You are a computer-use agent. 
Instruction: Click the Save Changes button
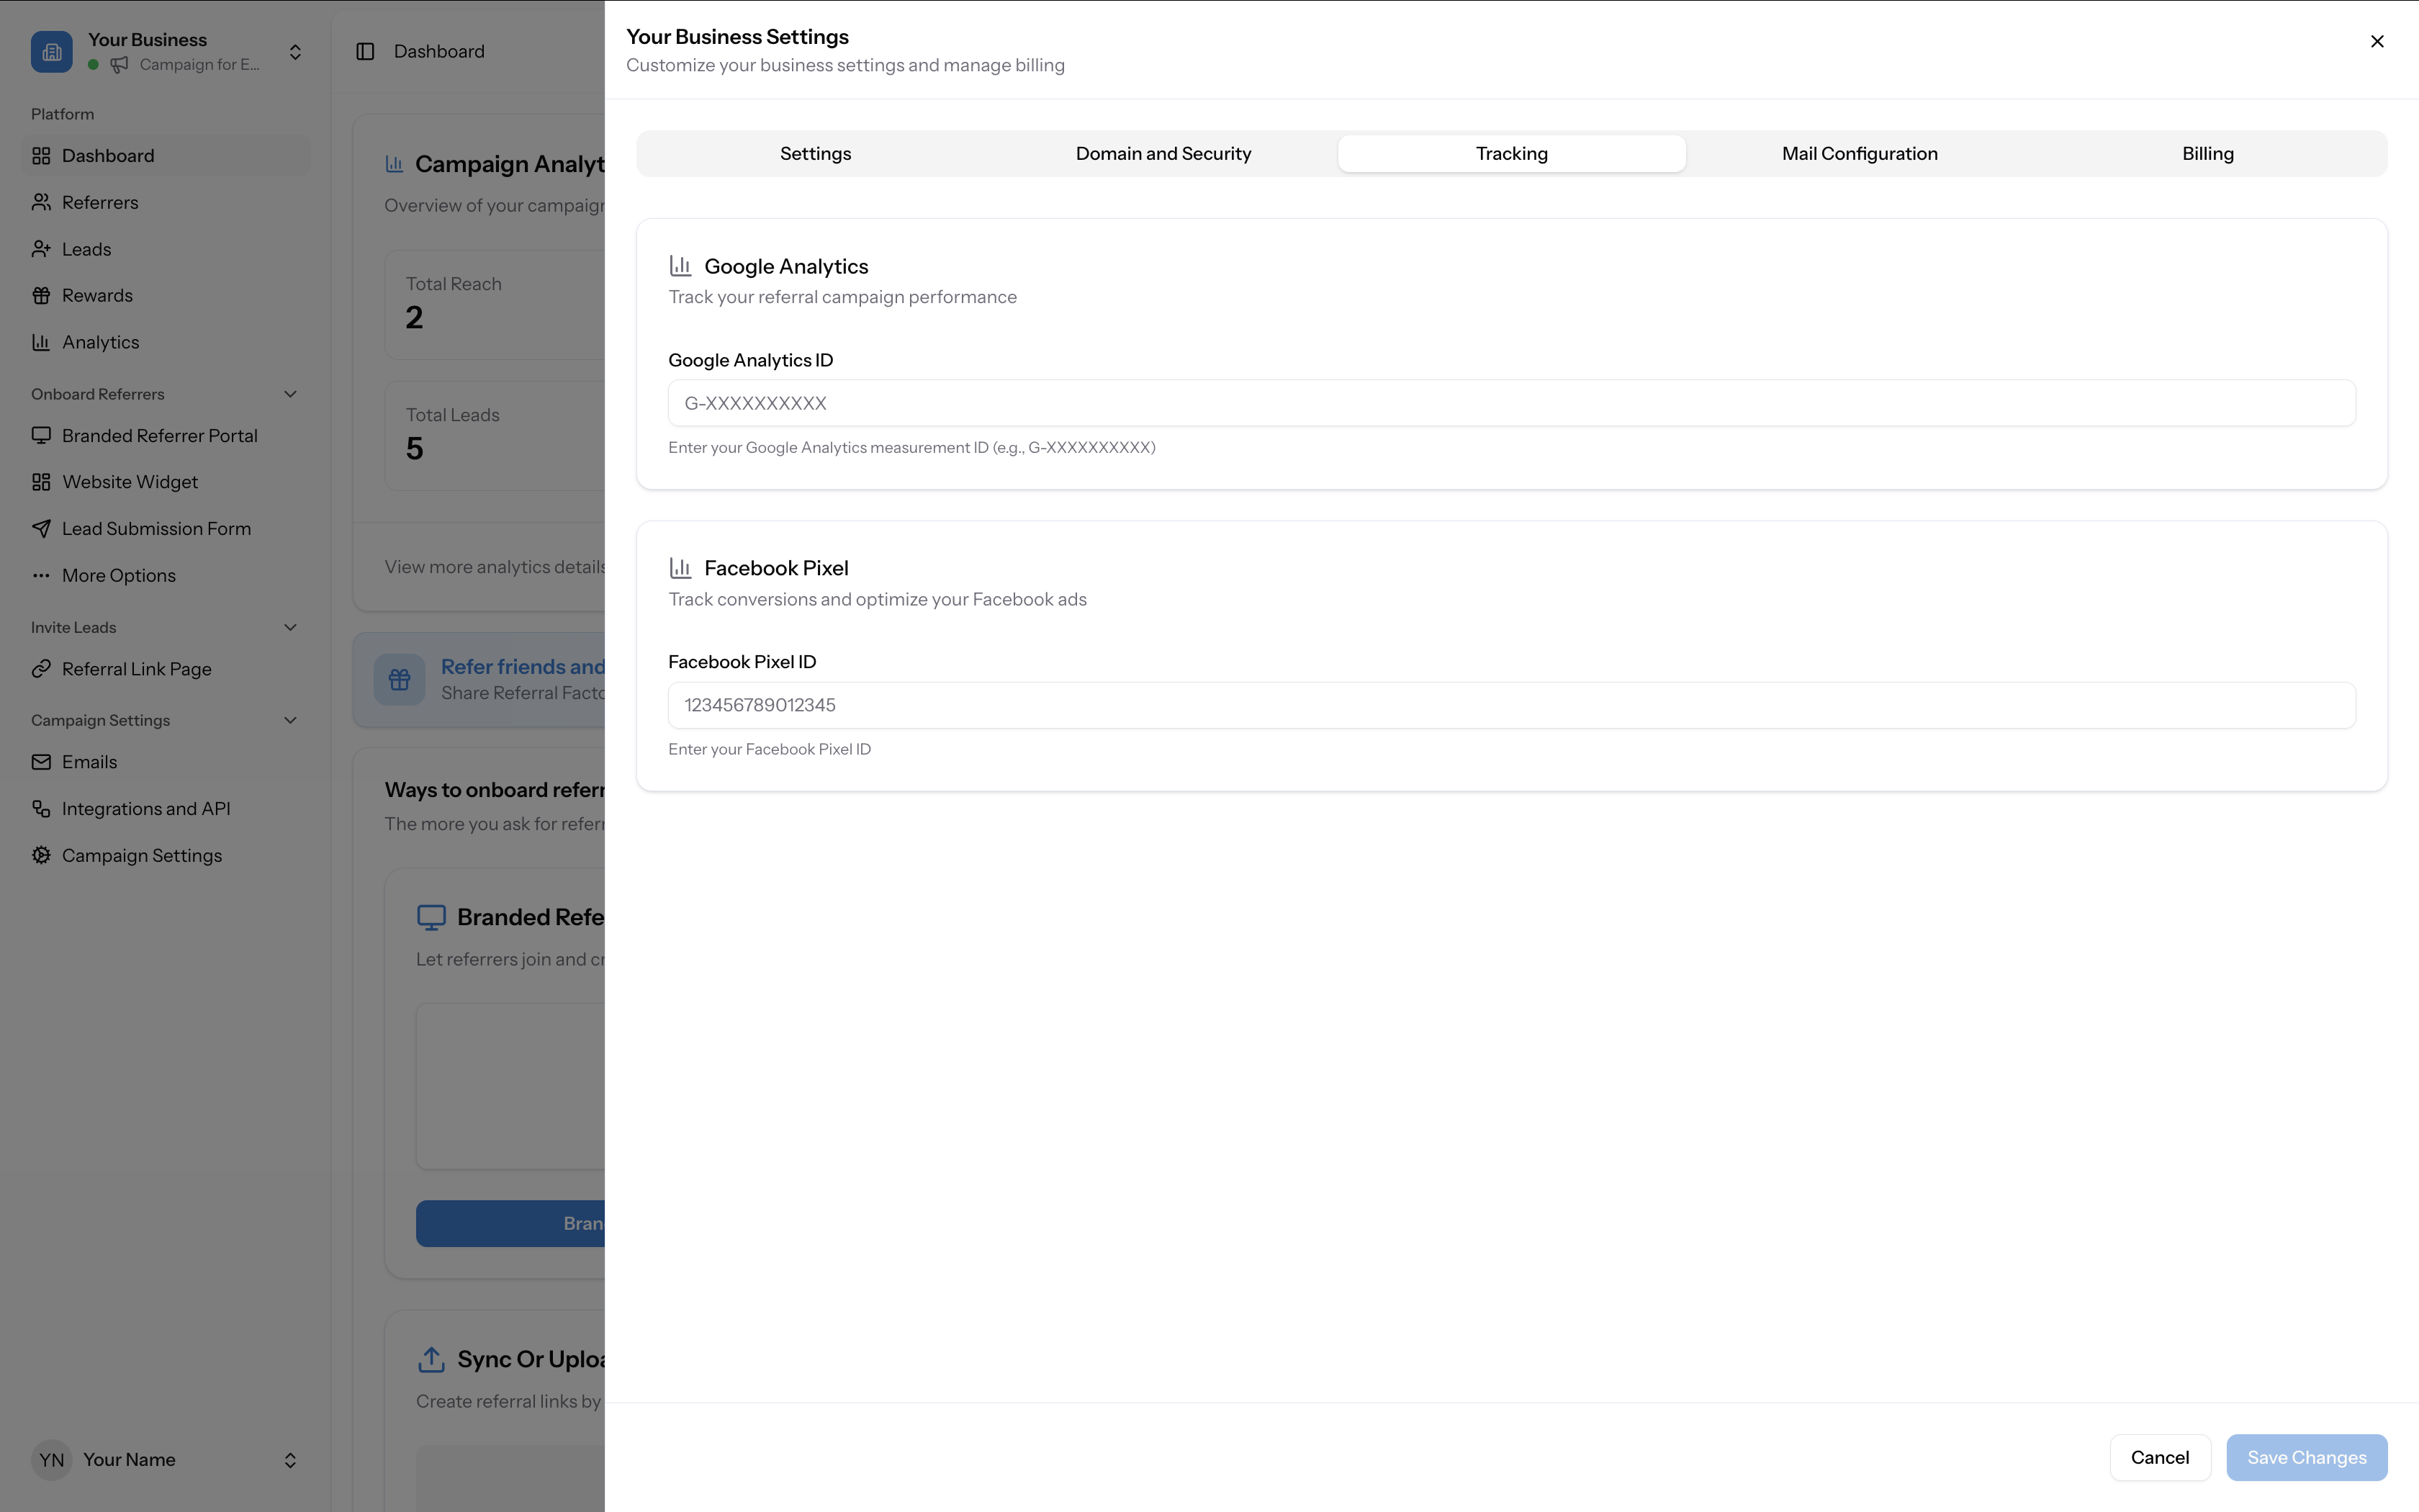[2306, 1457]
